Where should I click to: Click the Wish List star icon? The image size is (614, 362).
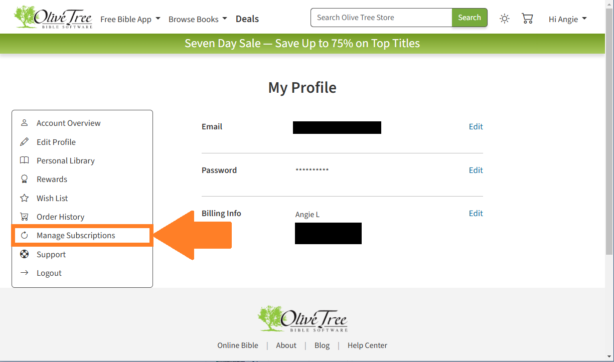pyautogui.click(x=24, y=198)
